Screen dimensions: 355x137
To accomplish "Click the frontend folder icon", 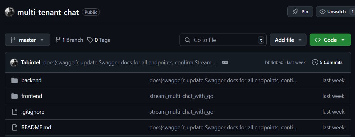I will [x=15, y=96].
